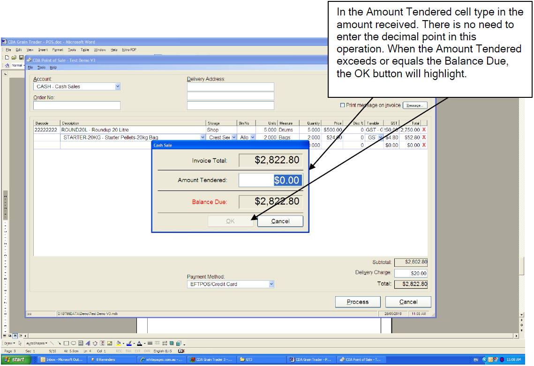Viewport: 534px width, 366px height.
Task: Choose the Oval drawing tool
Action: 73,343
